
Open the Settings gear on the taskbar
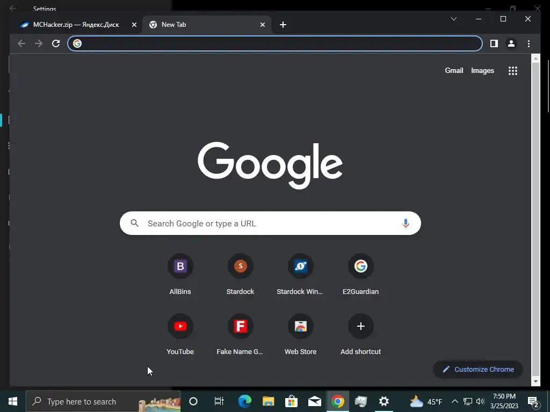[x=383, y=401]
